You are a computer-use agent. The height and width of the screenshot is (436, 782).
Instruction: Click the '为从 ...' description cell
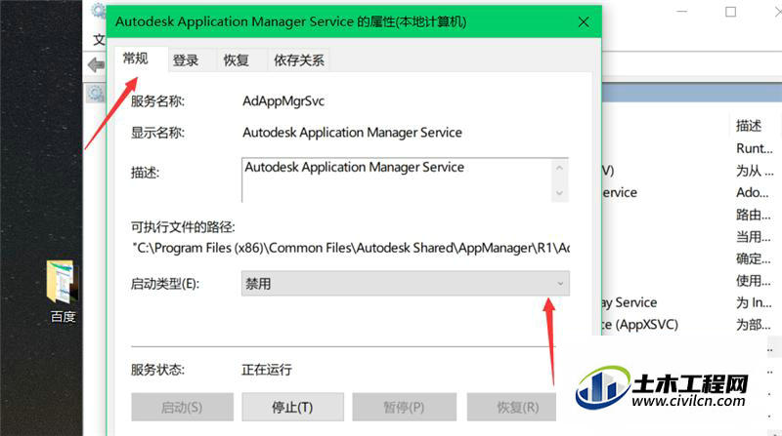755,171
